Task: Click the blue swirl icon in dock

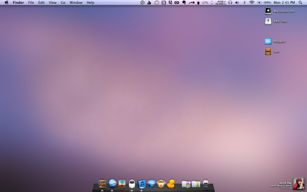Action: coord(152,184)
